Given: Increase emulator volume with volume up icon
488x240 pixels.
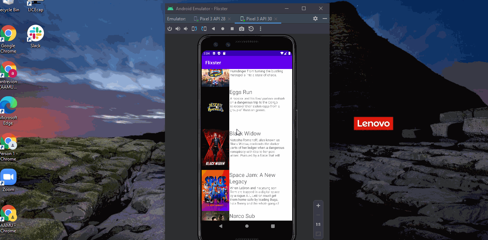Looking at the screenshot, I should point(178,29).
